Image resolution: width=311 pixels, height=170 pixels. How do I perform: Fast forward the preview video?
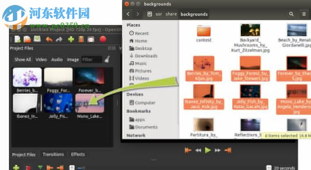tap(218, 150)
